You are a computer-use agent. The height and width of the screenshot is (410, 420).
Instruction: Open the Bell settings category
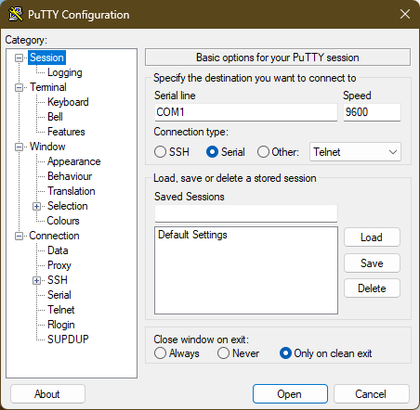click(x=55, y=117)
